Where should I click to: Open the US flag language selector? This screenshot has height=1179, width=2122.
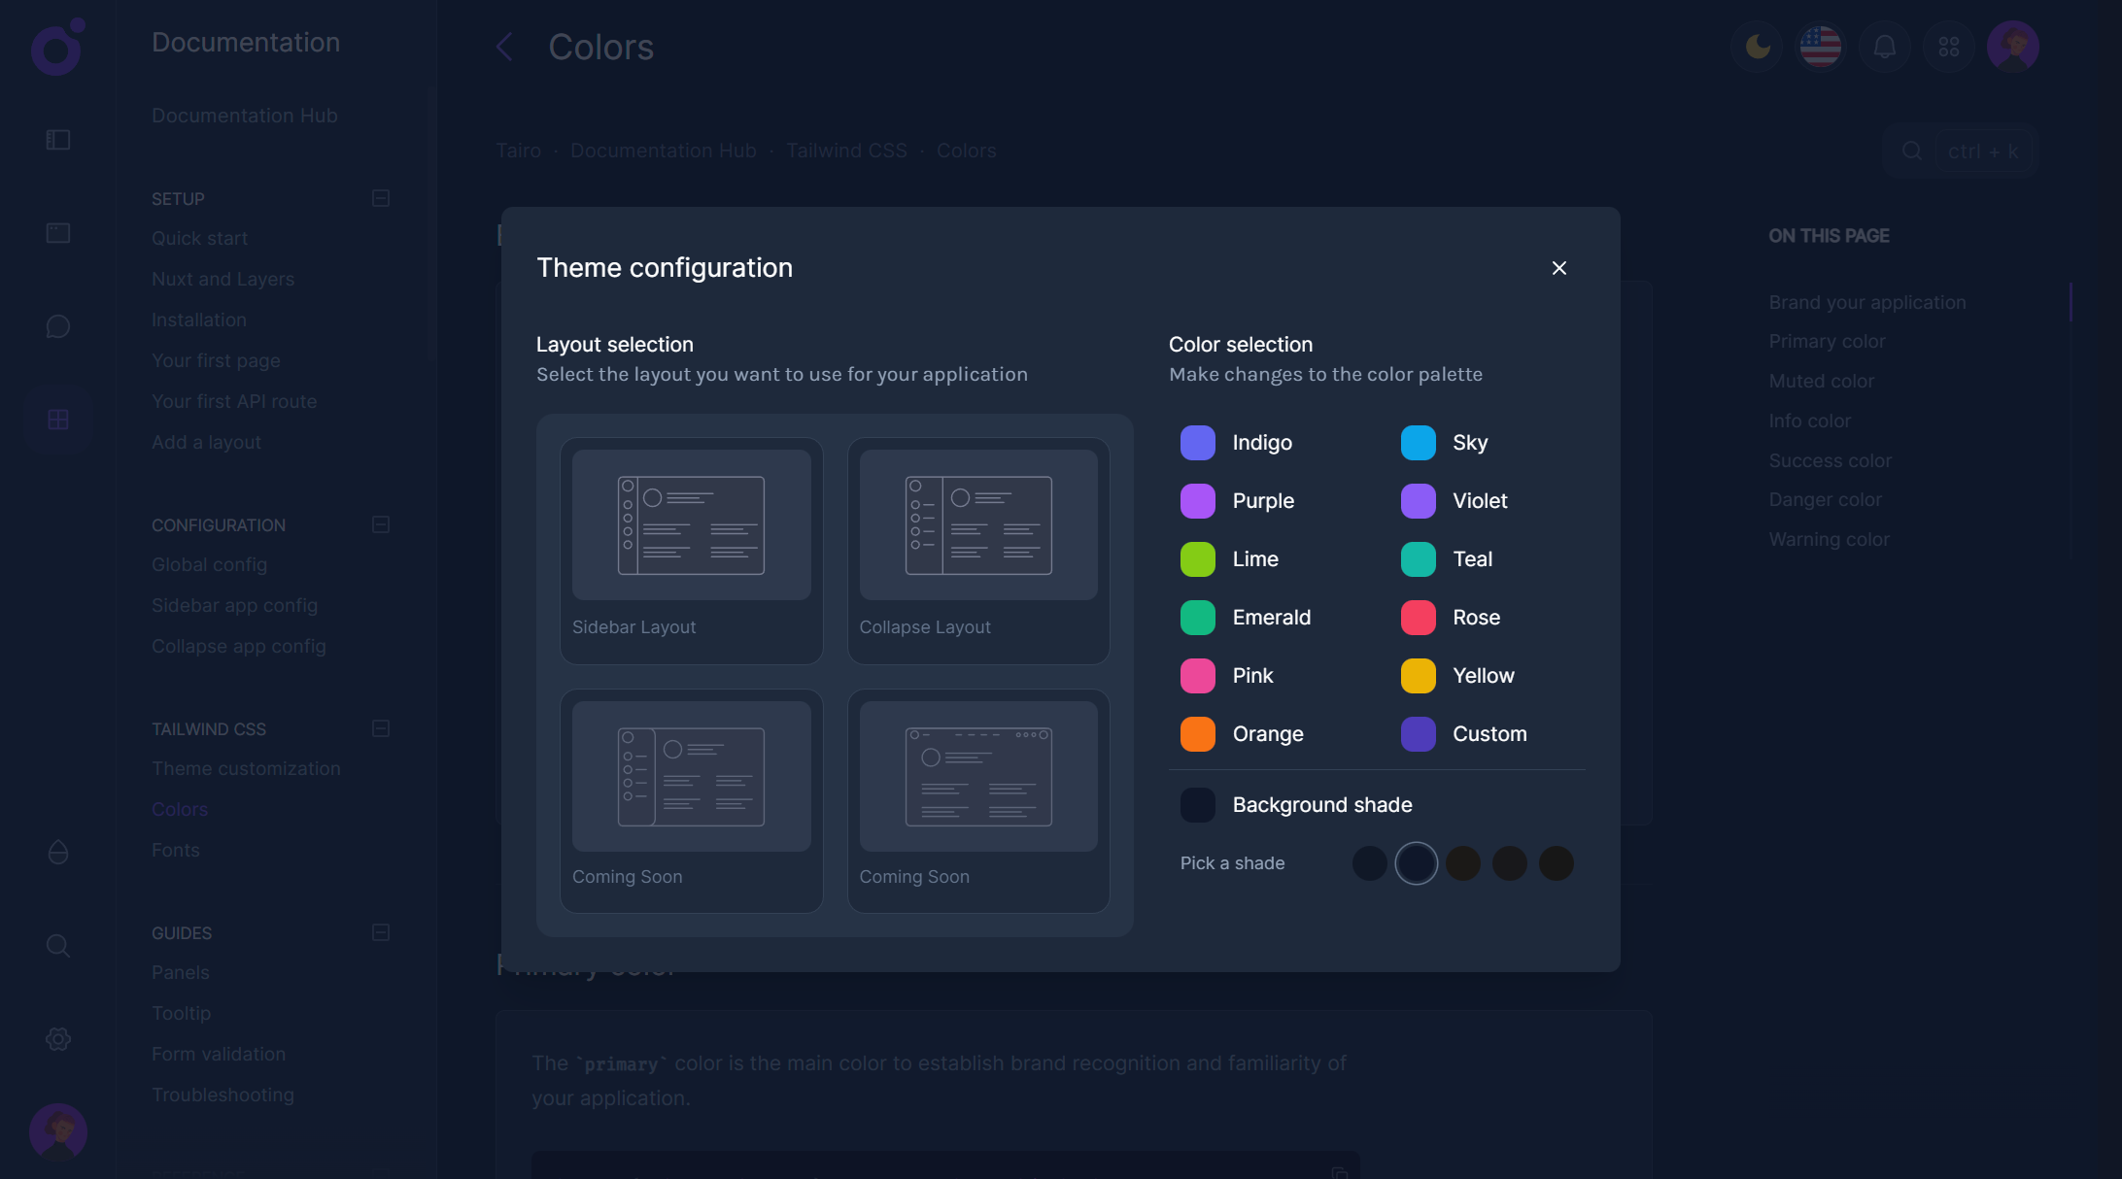(1820, 47)
